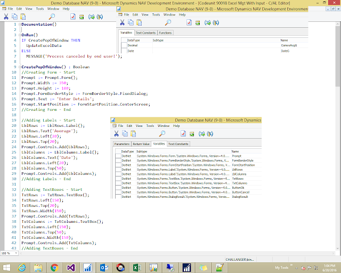This screenshot has height=273, width=341.
Task: Click green table icon in lower Locals window toolbar
Action: [x=192, y=134]
